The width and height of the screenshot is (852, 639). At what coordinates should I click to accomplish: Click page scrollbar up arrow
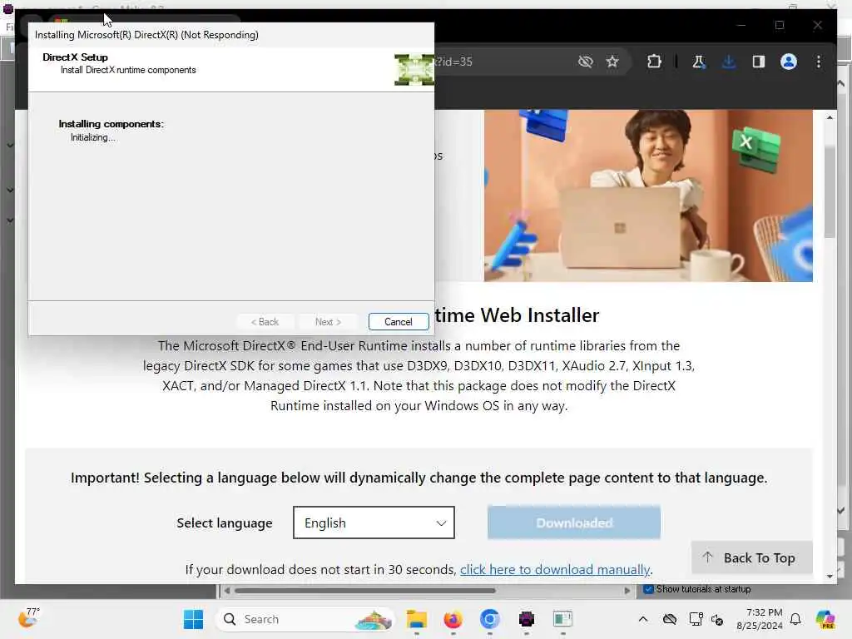(x=830, y=117)
